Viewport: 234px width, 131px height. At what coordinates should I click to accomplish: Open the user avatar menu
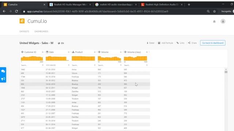[223, 21]
